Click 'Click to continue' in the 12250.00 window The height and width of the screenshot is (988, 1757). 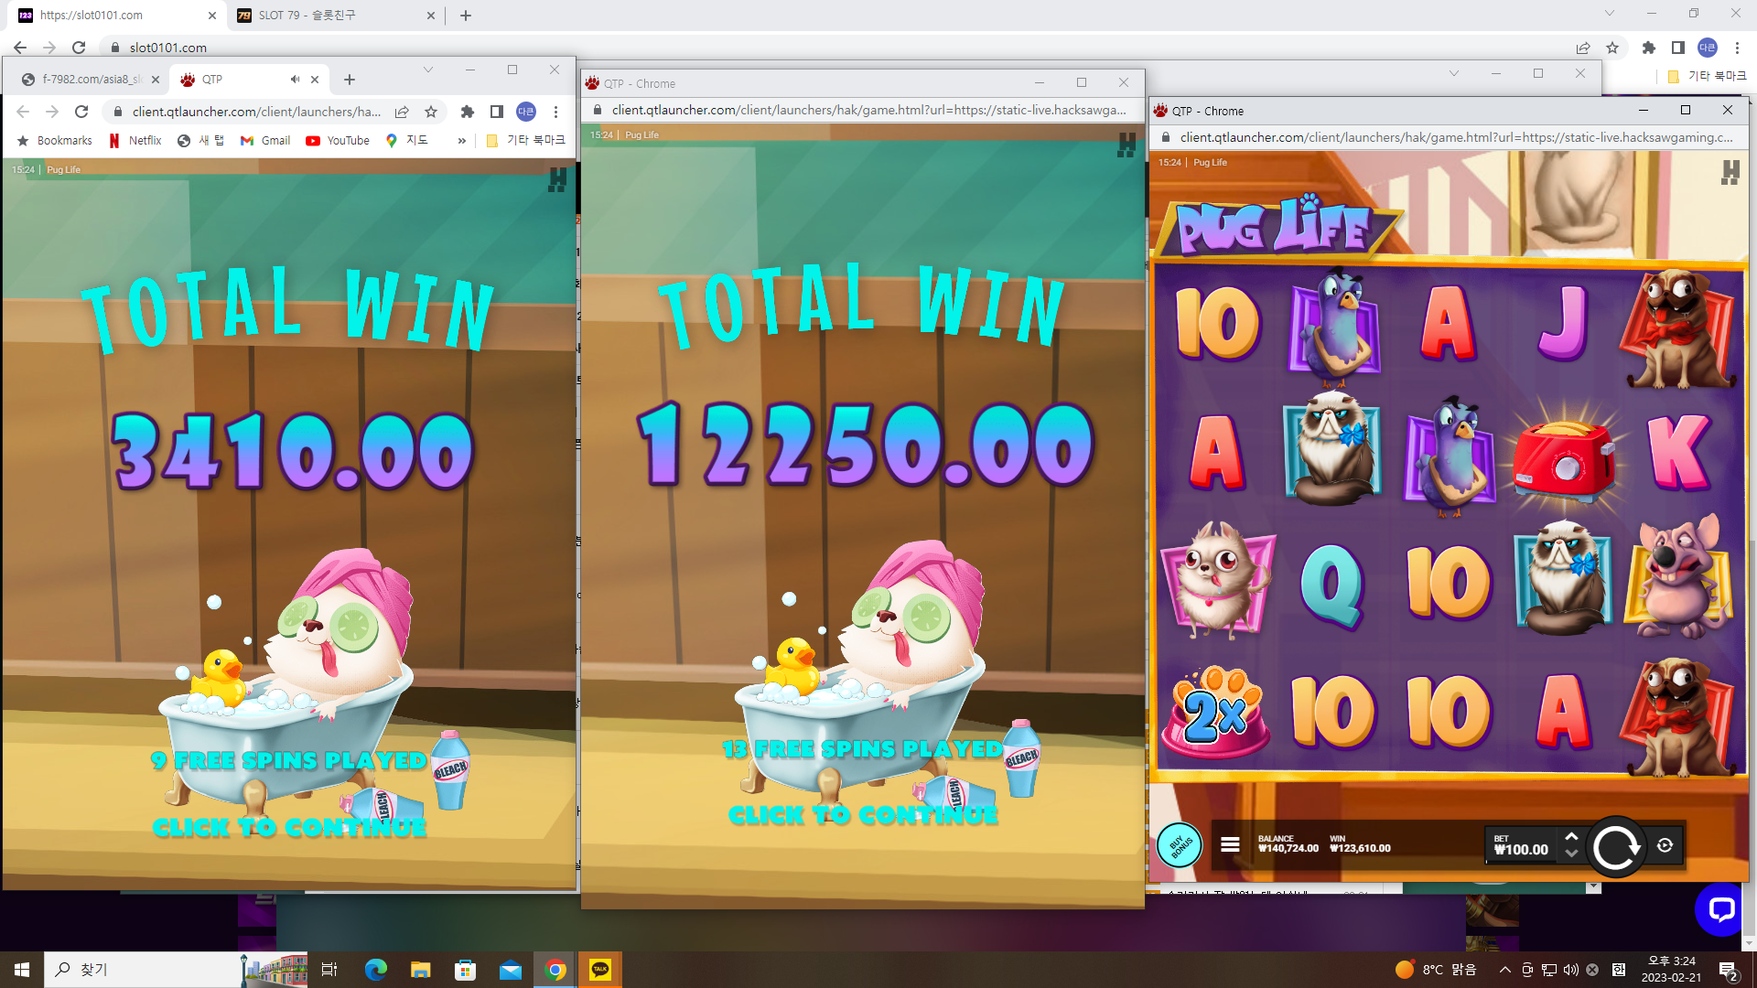click(x=863, y=814)
